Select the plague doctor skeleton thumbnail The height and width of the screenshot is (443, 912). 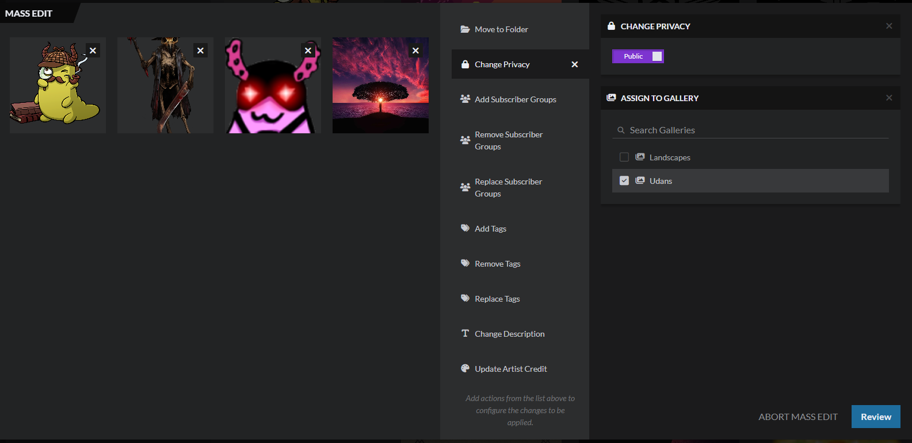tap(165, 85)
